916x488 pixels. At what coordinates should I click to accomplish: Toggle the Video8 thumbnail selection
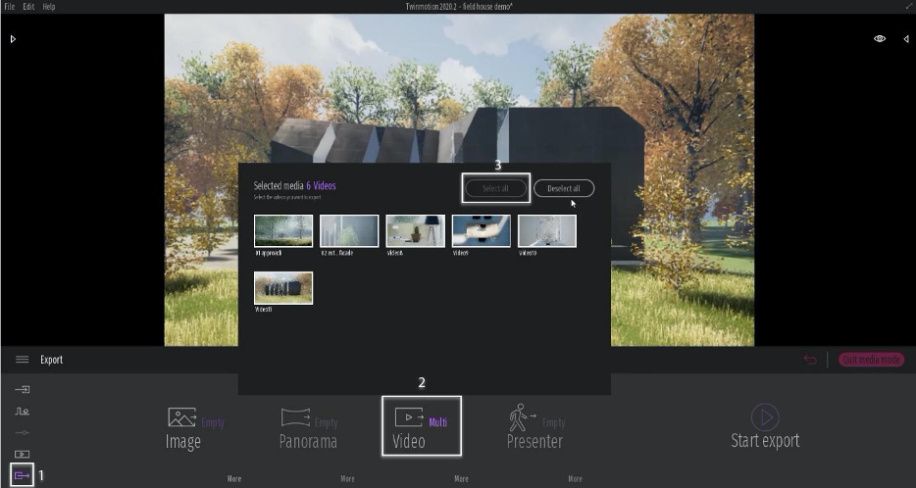pos(416,230)
